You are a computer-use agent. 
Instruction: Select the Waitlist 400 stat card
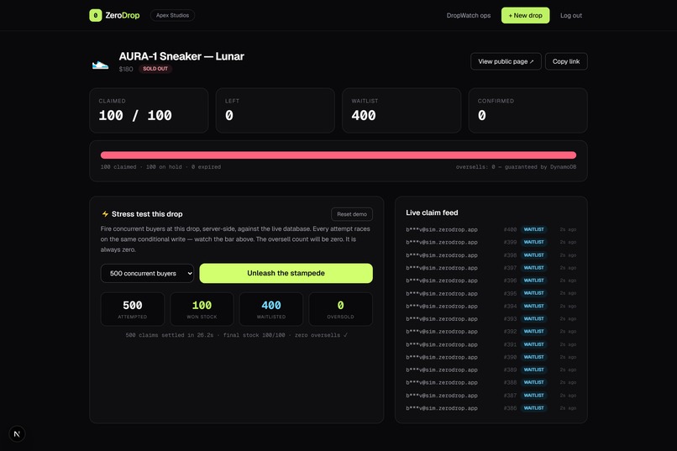(401, 111)
